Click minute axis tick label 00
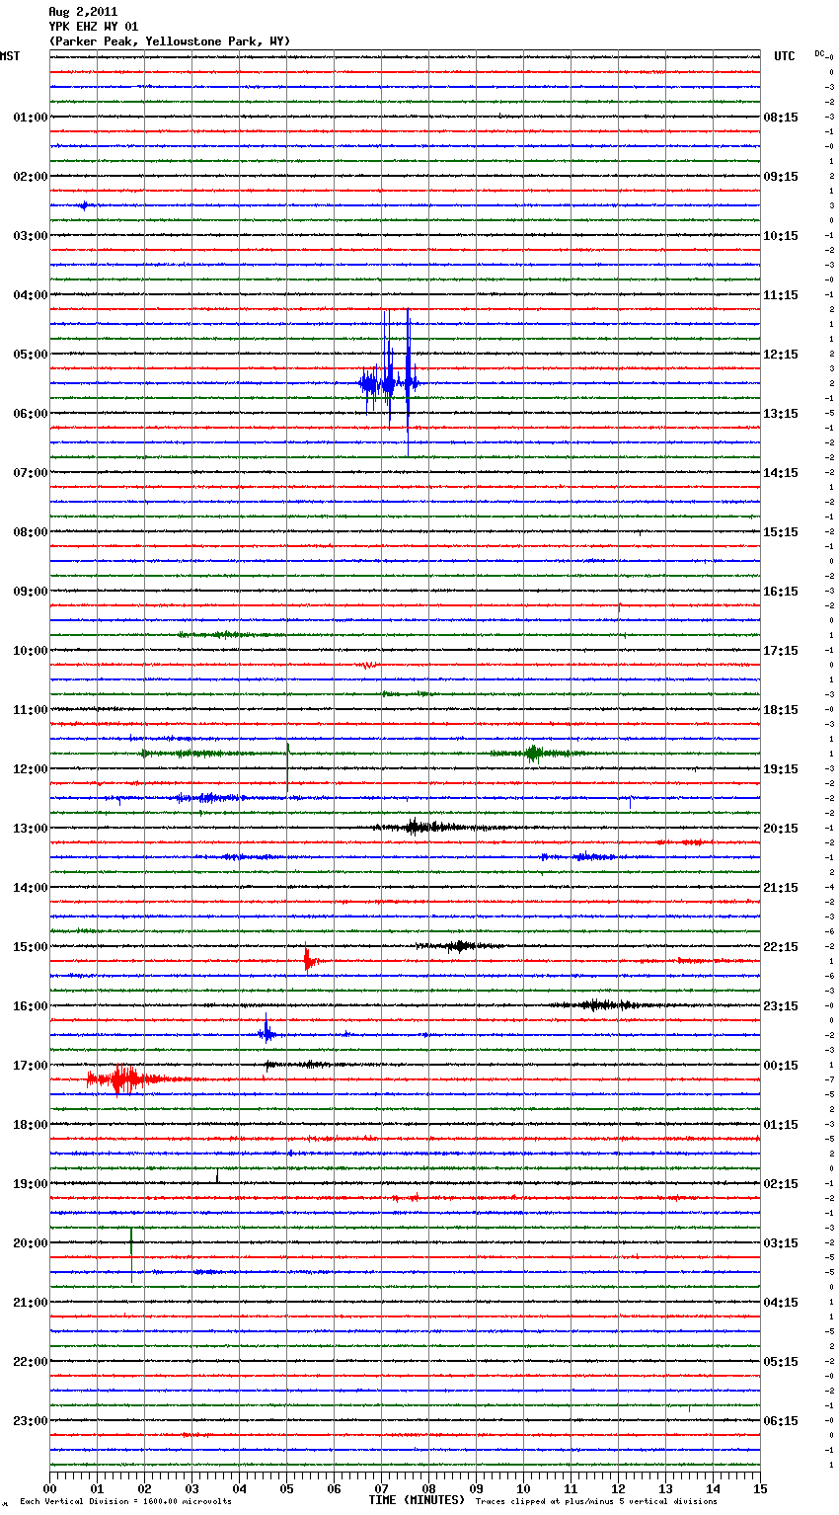Image resolution: width=839 pixels, height=1515 pixels. pos(49,1488)
